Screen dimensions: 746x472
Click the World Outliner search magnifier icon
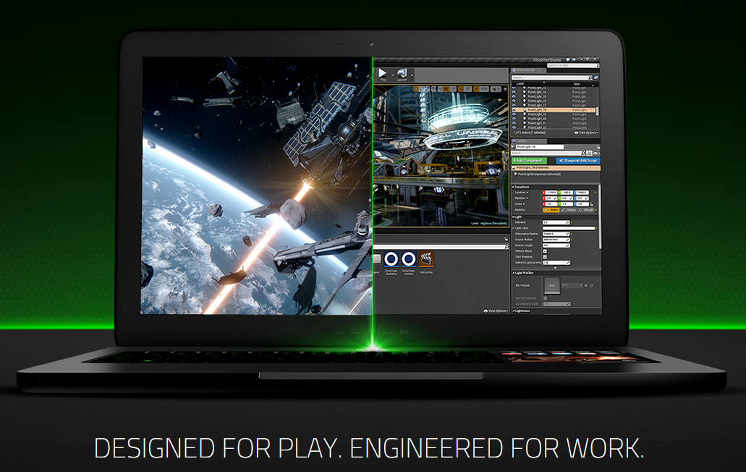[590, 77]
